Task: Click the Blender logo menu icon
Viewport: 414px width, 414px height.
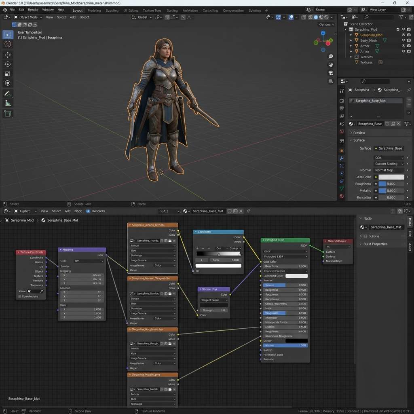Action: (x=5, y=10)
